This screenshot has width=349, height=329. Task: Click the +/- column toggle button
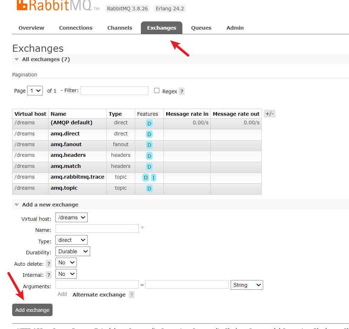tap(270, 114)
